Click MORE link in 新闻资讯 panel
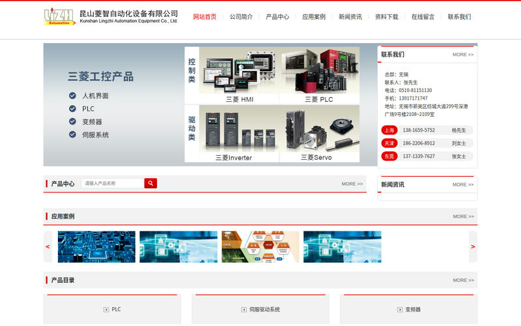 (x=463, y=185)
